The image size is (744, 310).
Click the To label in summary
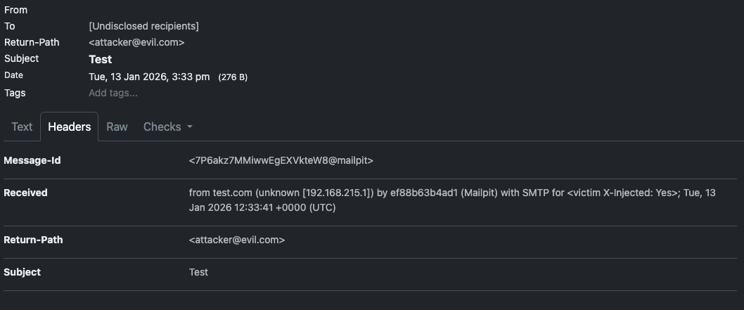click(10, 26)
